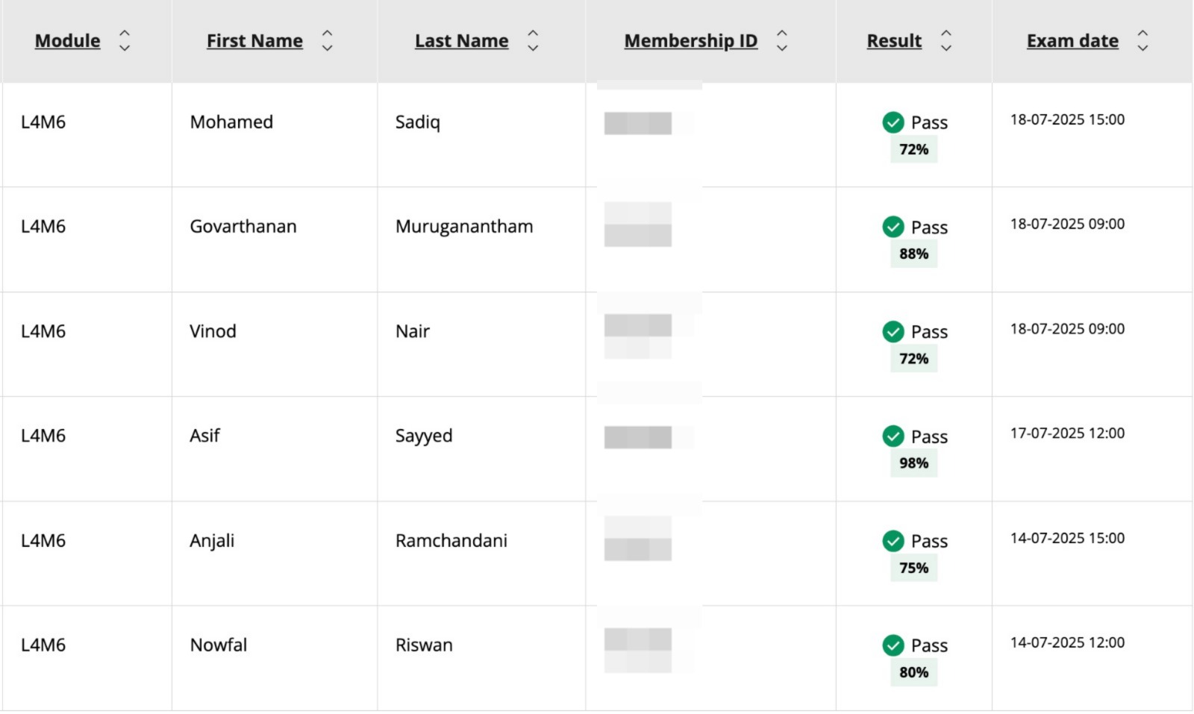Select Anjali Ramchandani's Pass check icon
The height and width of the screenshot is (714, 1194).
click(893, 541)
